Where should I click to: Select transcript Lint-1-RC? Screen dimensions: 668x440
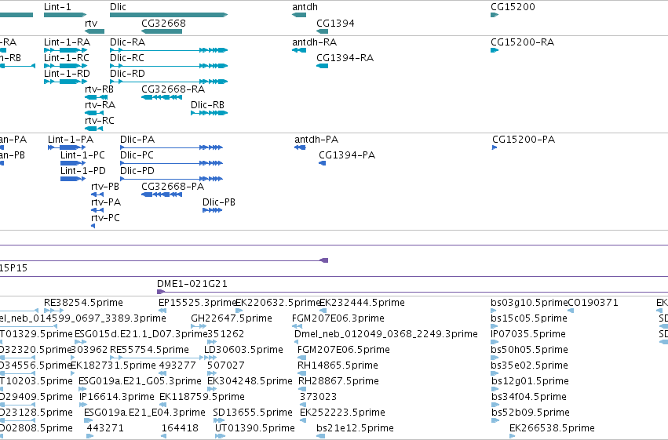pyautogui.click(x=66, y=66)
